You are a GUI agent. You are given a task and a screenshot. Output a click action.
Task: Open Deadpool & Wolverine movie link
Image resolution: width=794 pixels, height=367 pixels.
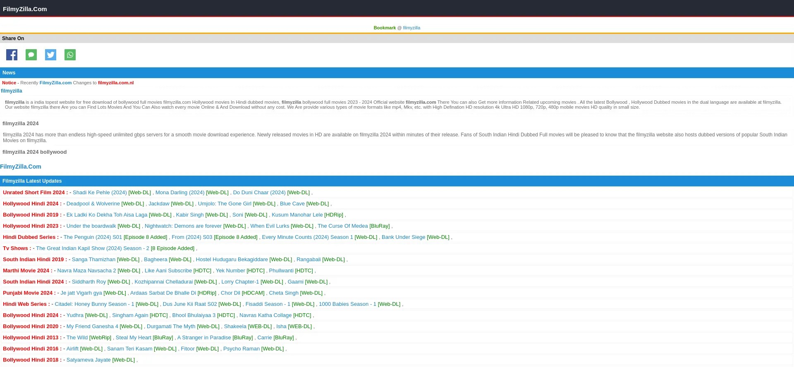pyautogui.click(x=93, y=204)
